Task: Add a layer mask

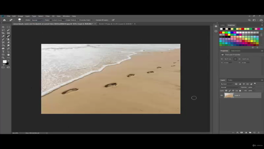Action: (242, 132)
